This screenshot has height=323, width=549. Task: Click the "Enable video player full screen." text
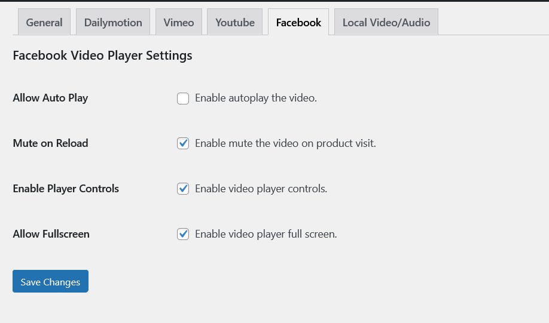[266, 234]
